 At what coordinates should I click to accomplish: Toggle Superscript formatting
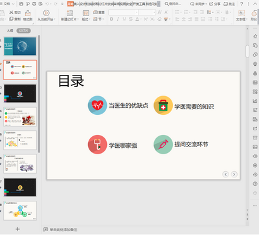coord(146,19)
